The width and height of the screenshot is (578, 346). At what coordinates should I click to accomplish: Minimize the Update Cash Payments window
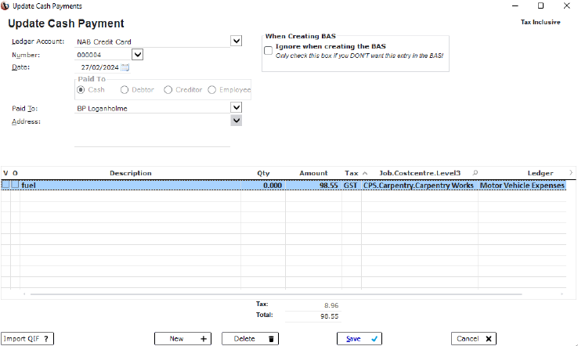tap(515, 5)
